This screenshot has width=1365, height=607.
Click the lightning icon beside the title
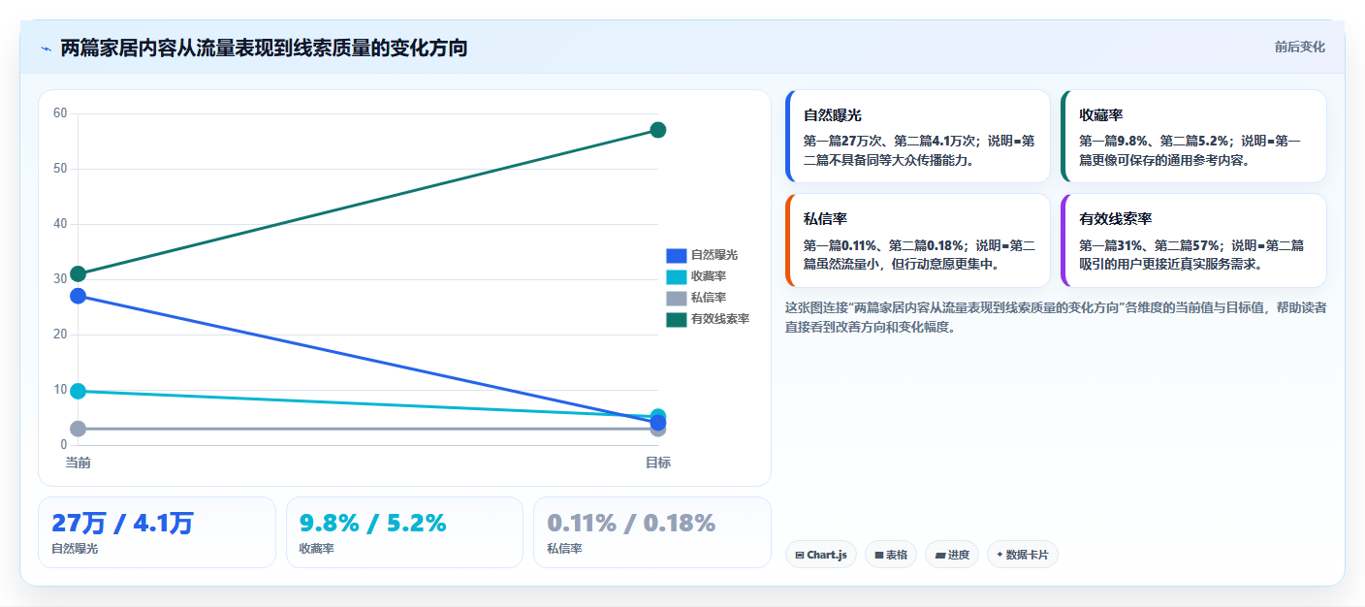pyautogui.click(x=47, y=48)
